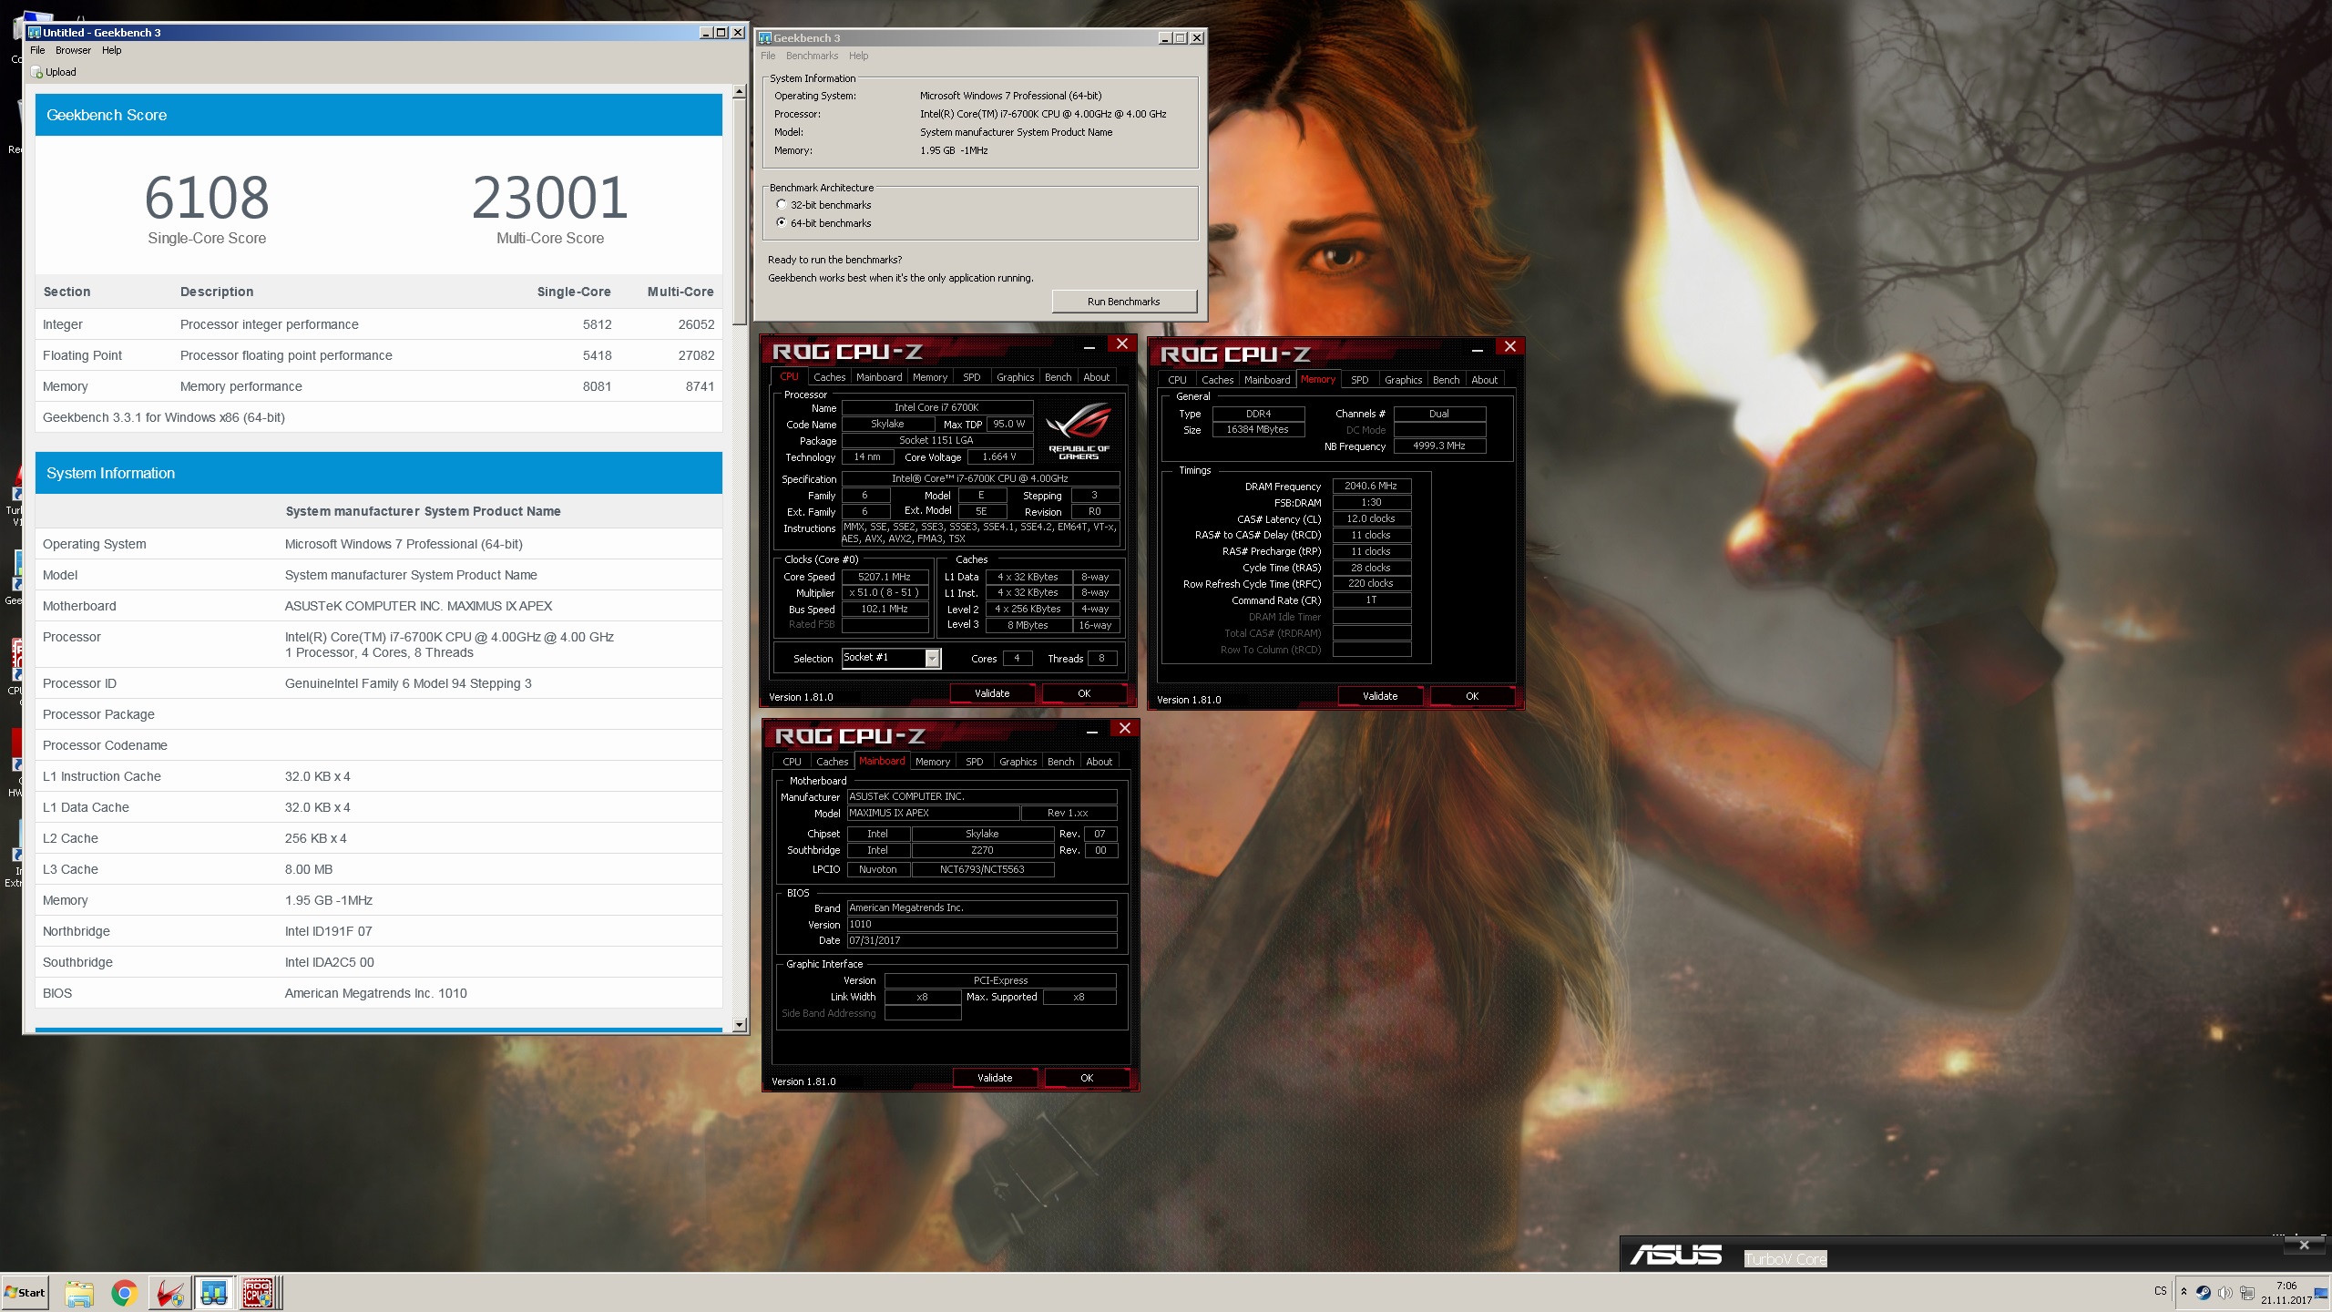
Task: Click the CS language indicator
Action: 2160,1291
